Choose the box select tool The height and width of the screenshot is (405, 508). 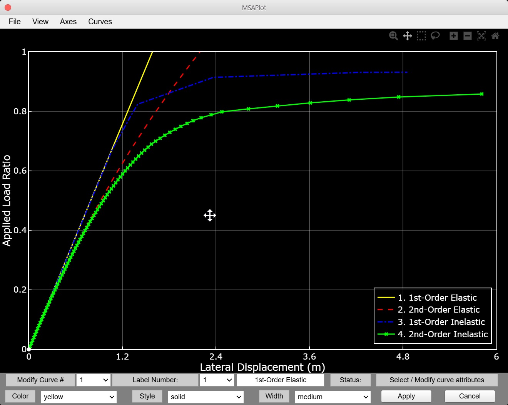[421, 36]
